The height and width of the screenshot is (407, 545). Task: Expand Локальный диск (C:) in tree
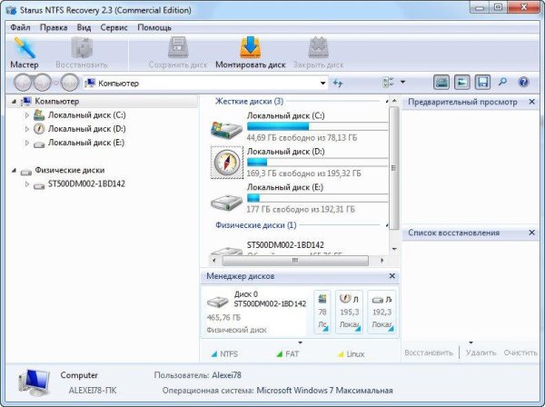(26, 115)
